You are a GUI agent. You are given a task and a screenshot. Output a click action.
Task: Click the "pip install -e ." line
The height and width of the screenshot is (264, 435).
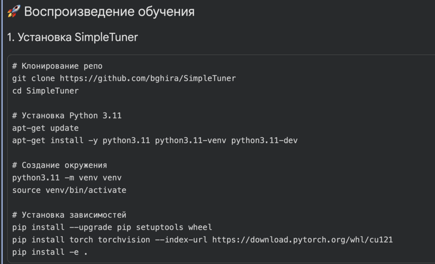click(50, 252)
